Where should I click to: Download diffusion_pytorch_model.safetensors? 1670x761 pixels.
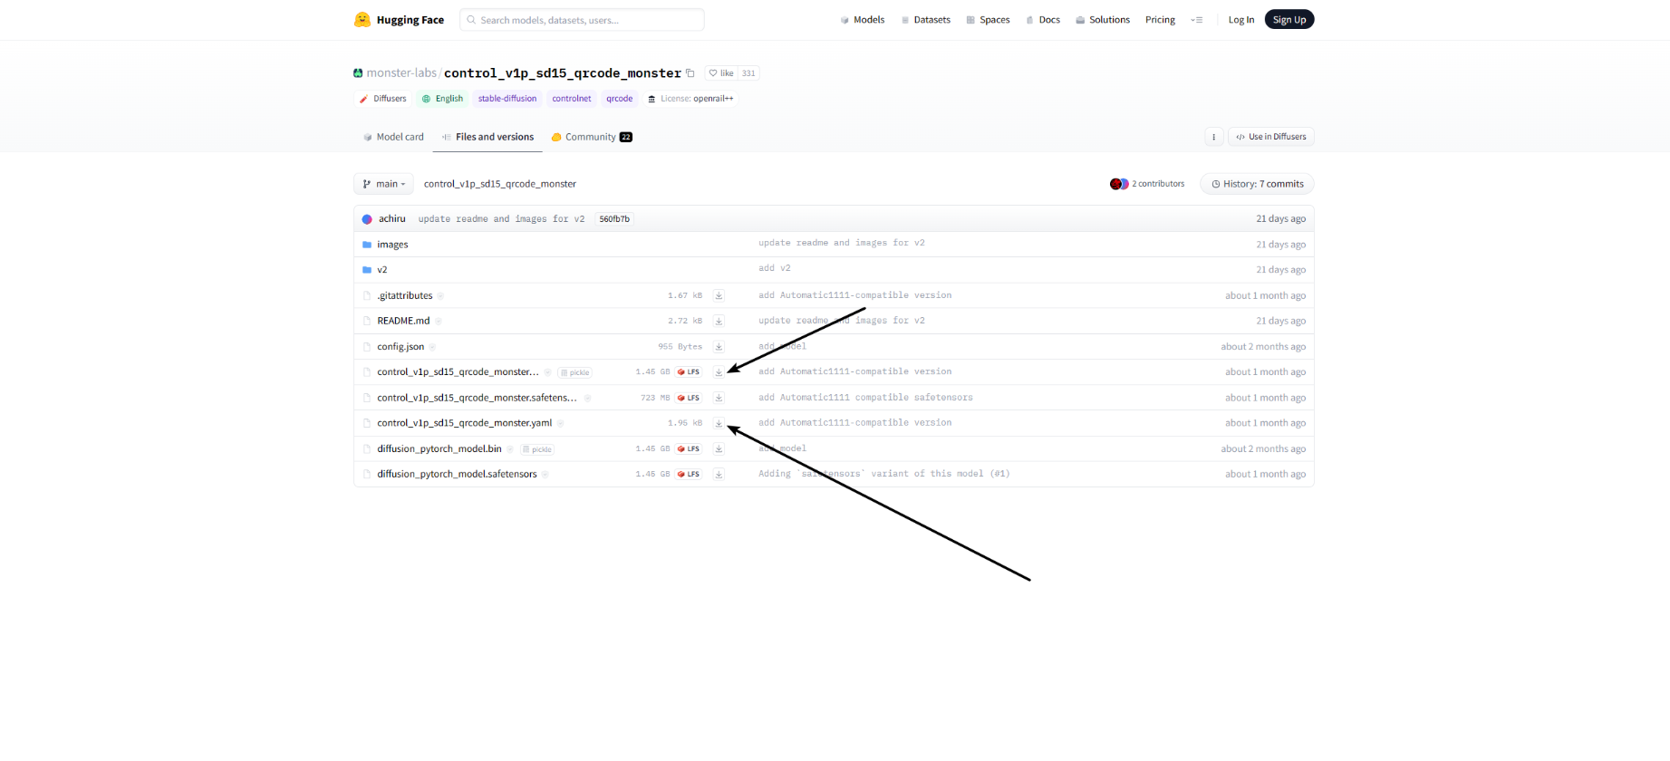719,475
